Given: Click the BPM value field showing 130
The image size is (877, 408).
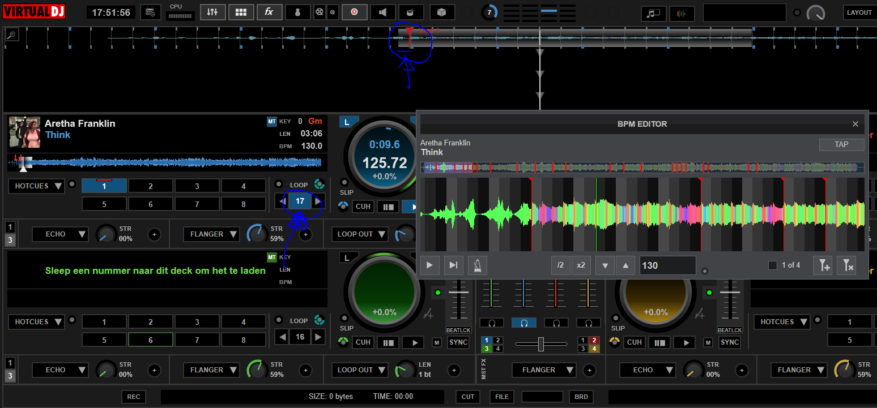Looking at the screenshot, I should pos(668,265).
